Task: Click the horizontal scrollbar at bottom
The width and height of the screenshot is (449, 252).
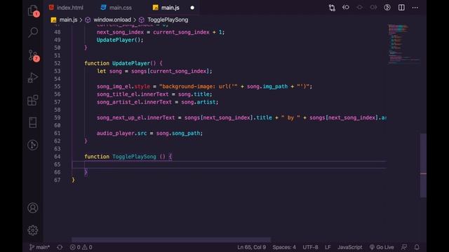Action: click(x=171, y=239)
